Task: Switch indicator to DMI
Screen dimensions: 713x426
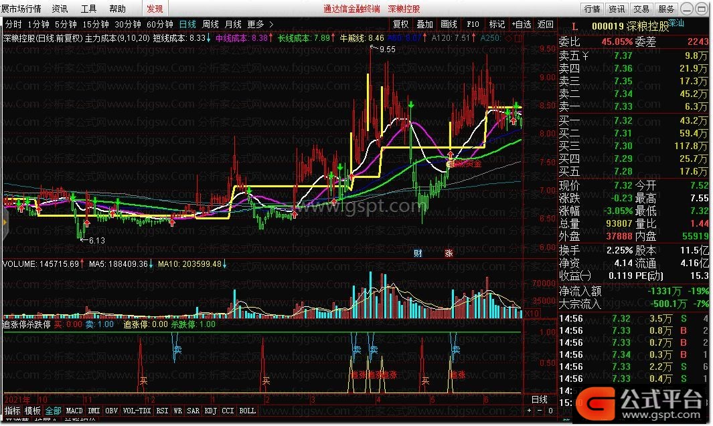Action: click(94, 411)
